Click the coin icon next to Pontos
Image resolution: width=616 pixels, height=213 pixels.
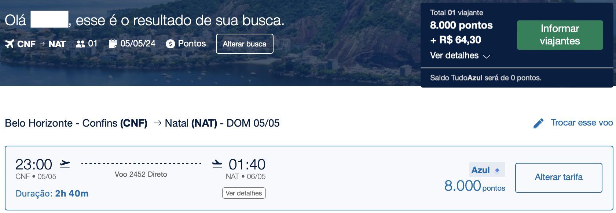(170, 44)
